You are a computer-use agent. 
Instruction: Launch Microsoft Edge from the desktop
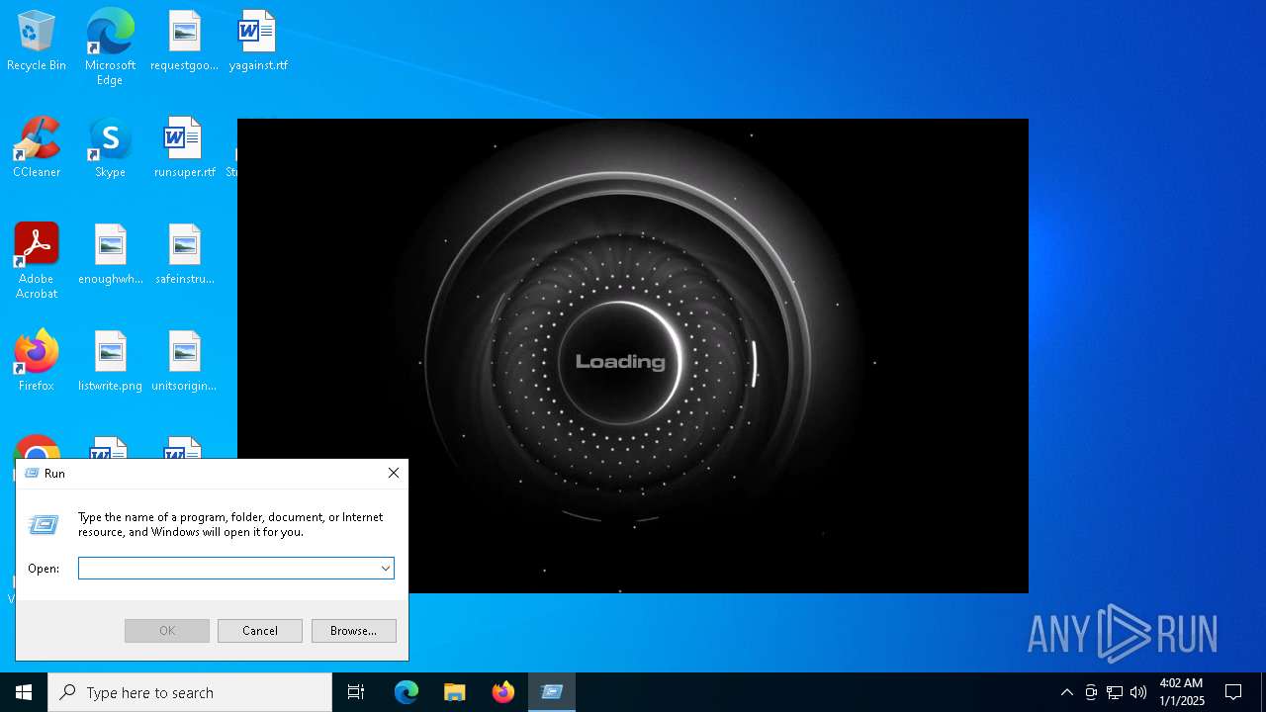tap(110, 47)
